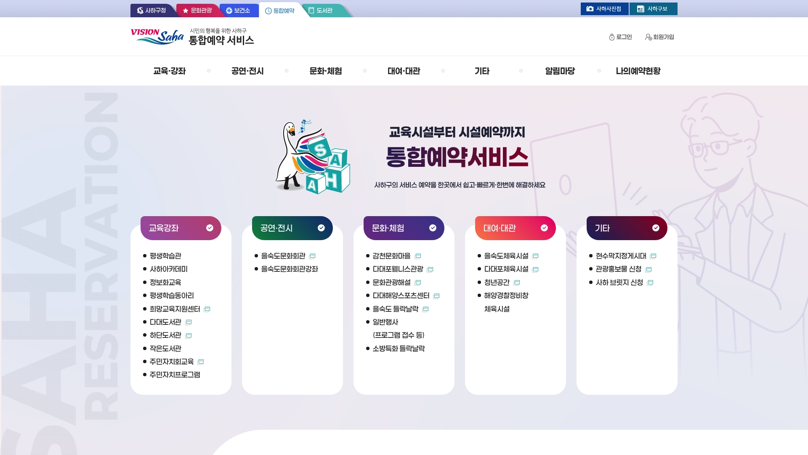The image size is (808, 455).
Task: Click new-window icon beside 다대포웰니스관광
Action: (430, 270)
